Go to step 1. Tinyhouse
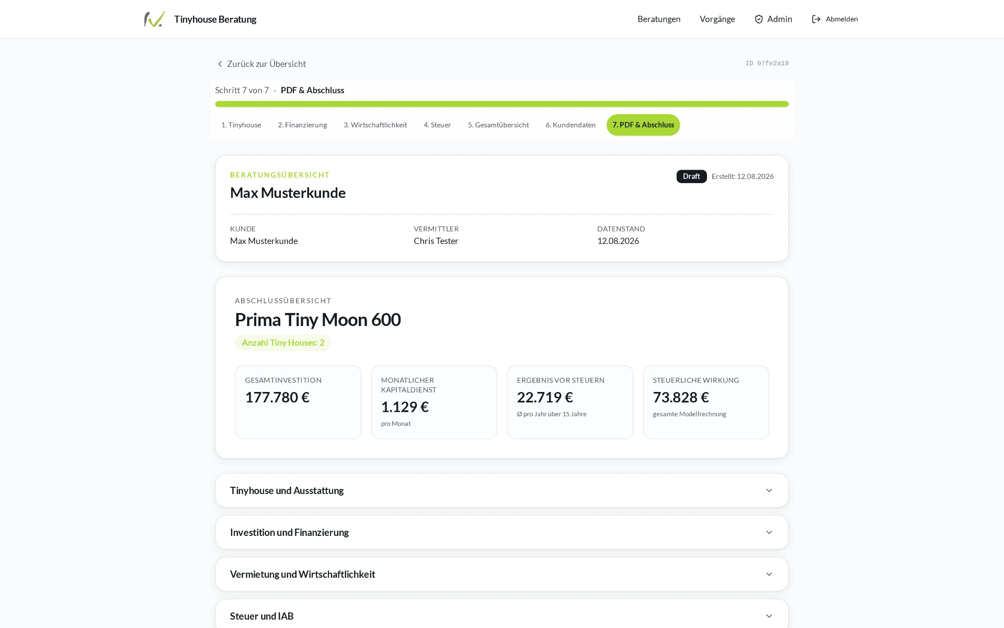 coord(241,125)
